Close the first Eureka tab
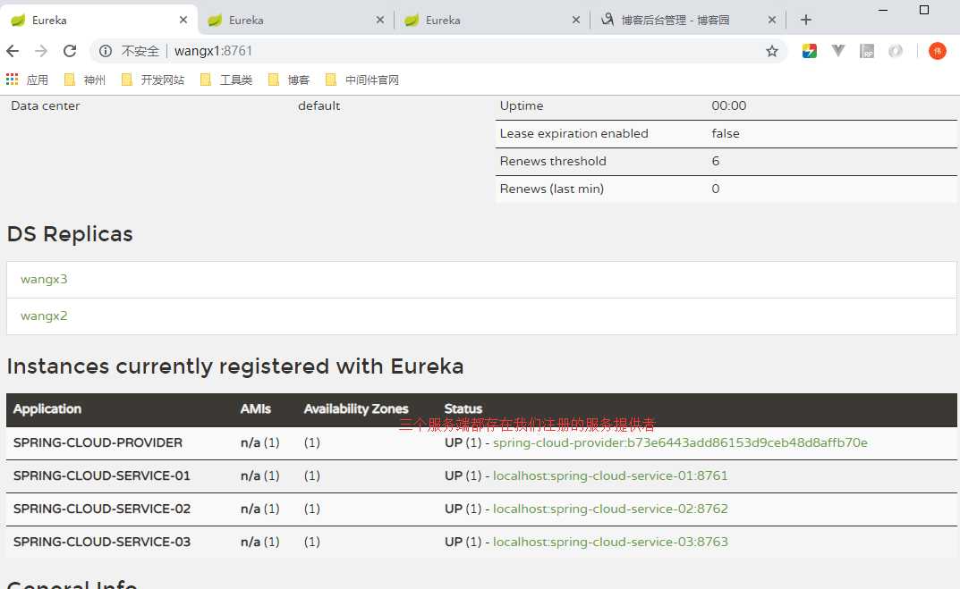Screen dimensions: 960x589 183,21
